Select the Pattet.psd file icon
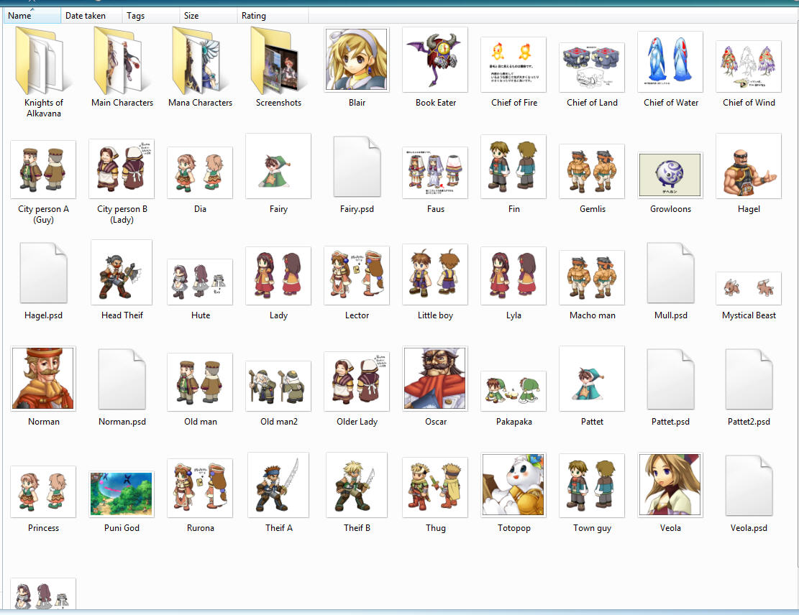The image size is (799, 615). [x=670, y=379]
